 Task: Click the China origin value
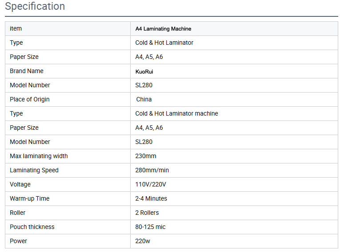coord(144,100)
